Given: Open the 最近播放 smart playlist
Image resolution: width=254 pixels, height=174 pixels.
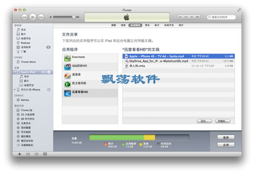Looking at the screenshot, I should (x=24, y=136).
